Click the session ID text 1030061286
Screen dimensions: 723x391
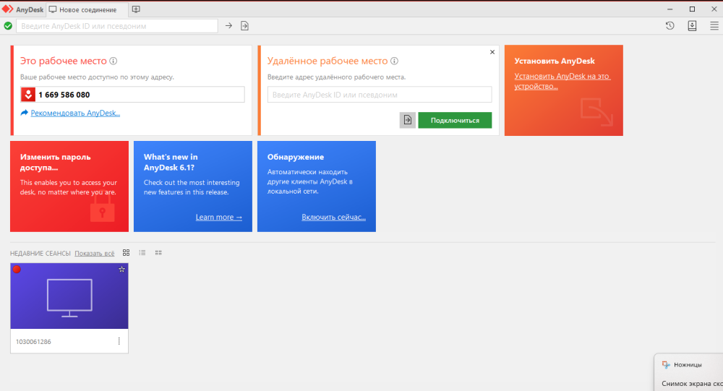click(33, 342)
